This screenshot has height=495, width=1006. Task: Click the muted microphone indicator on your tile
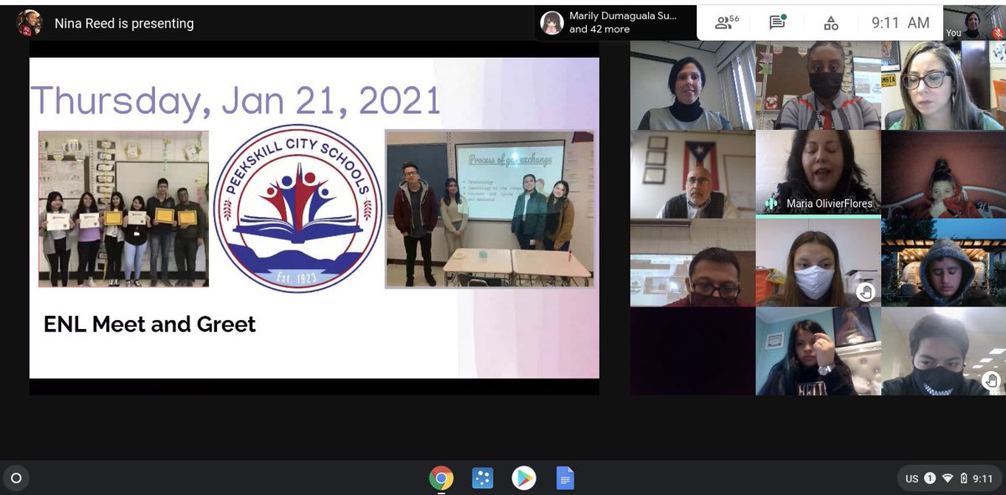coord(998,33)
